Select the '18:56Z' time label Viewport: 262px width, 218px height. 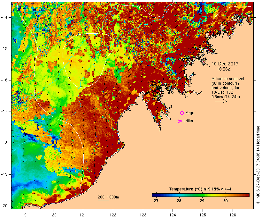click(224, 69)
